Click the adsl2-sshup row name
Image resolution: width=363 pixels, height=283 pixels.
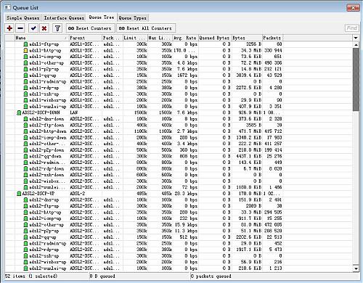click(44, 256)
